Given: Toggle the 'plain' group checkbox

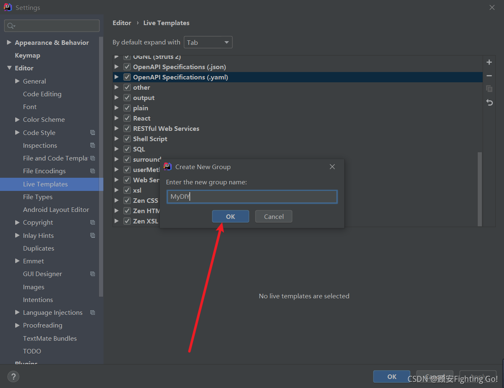Looking at the screenshot, I should tap(127, 108).
